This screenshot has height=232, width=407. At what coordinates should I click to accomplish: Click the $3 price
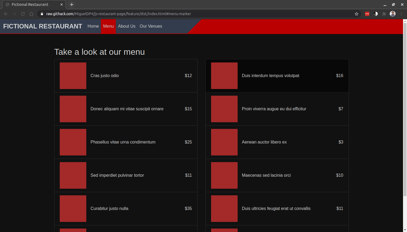[x=341, y=142]
